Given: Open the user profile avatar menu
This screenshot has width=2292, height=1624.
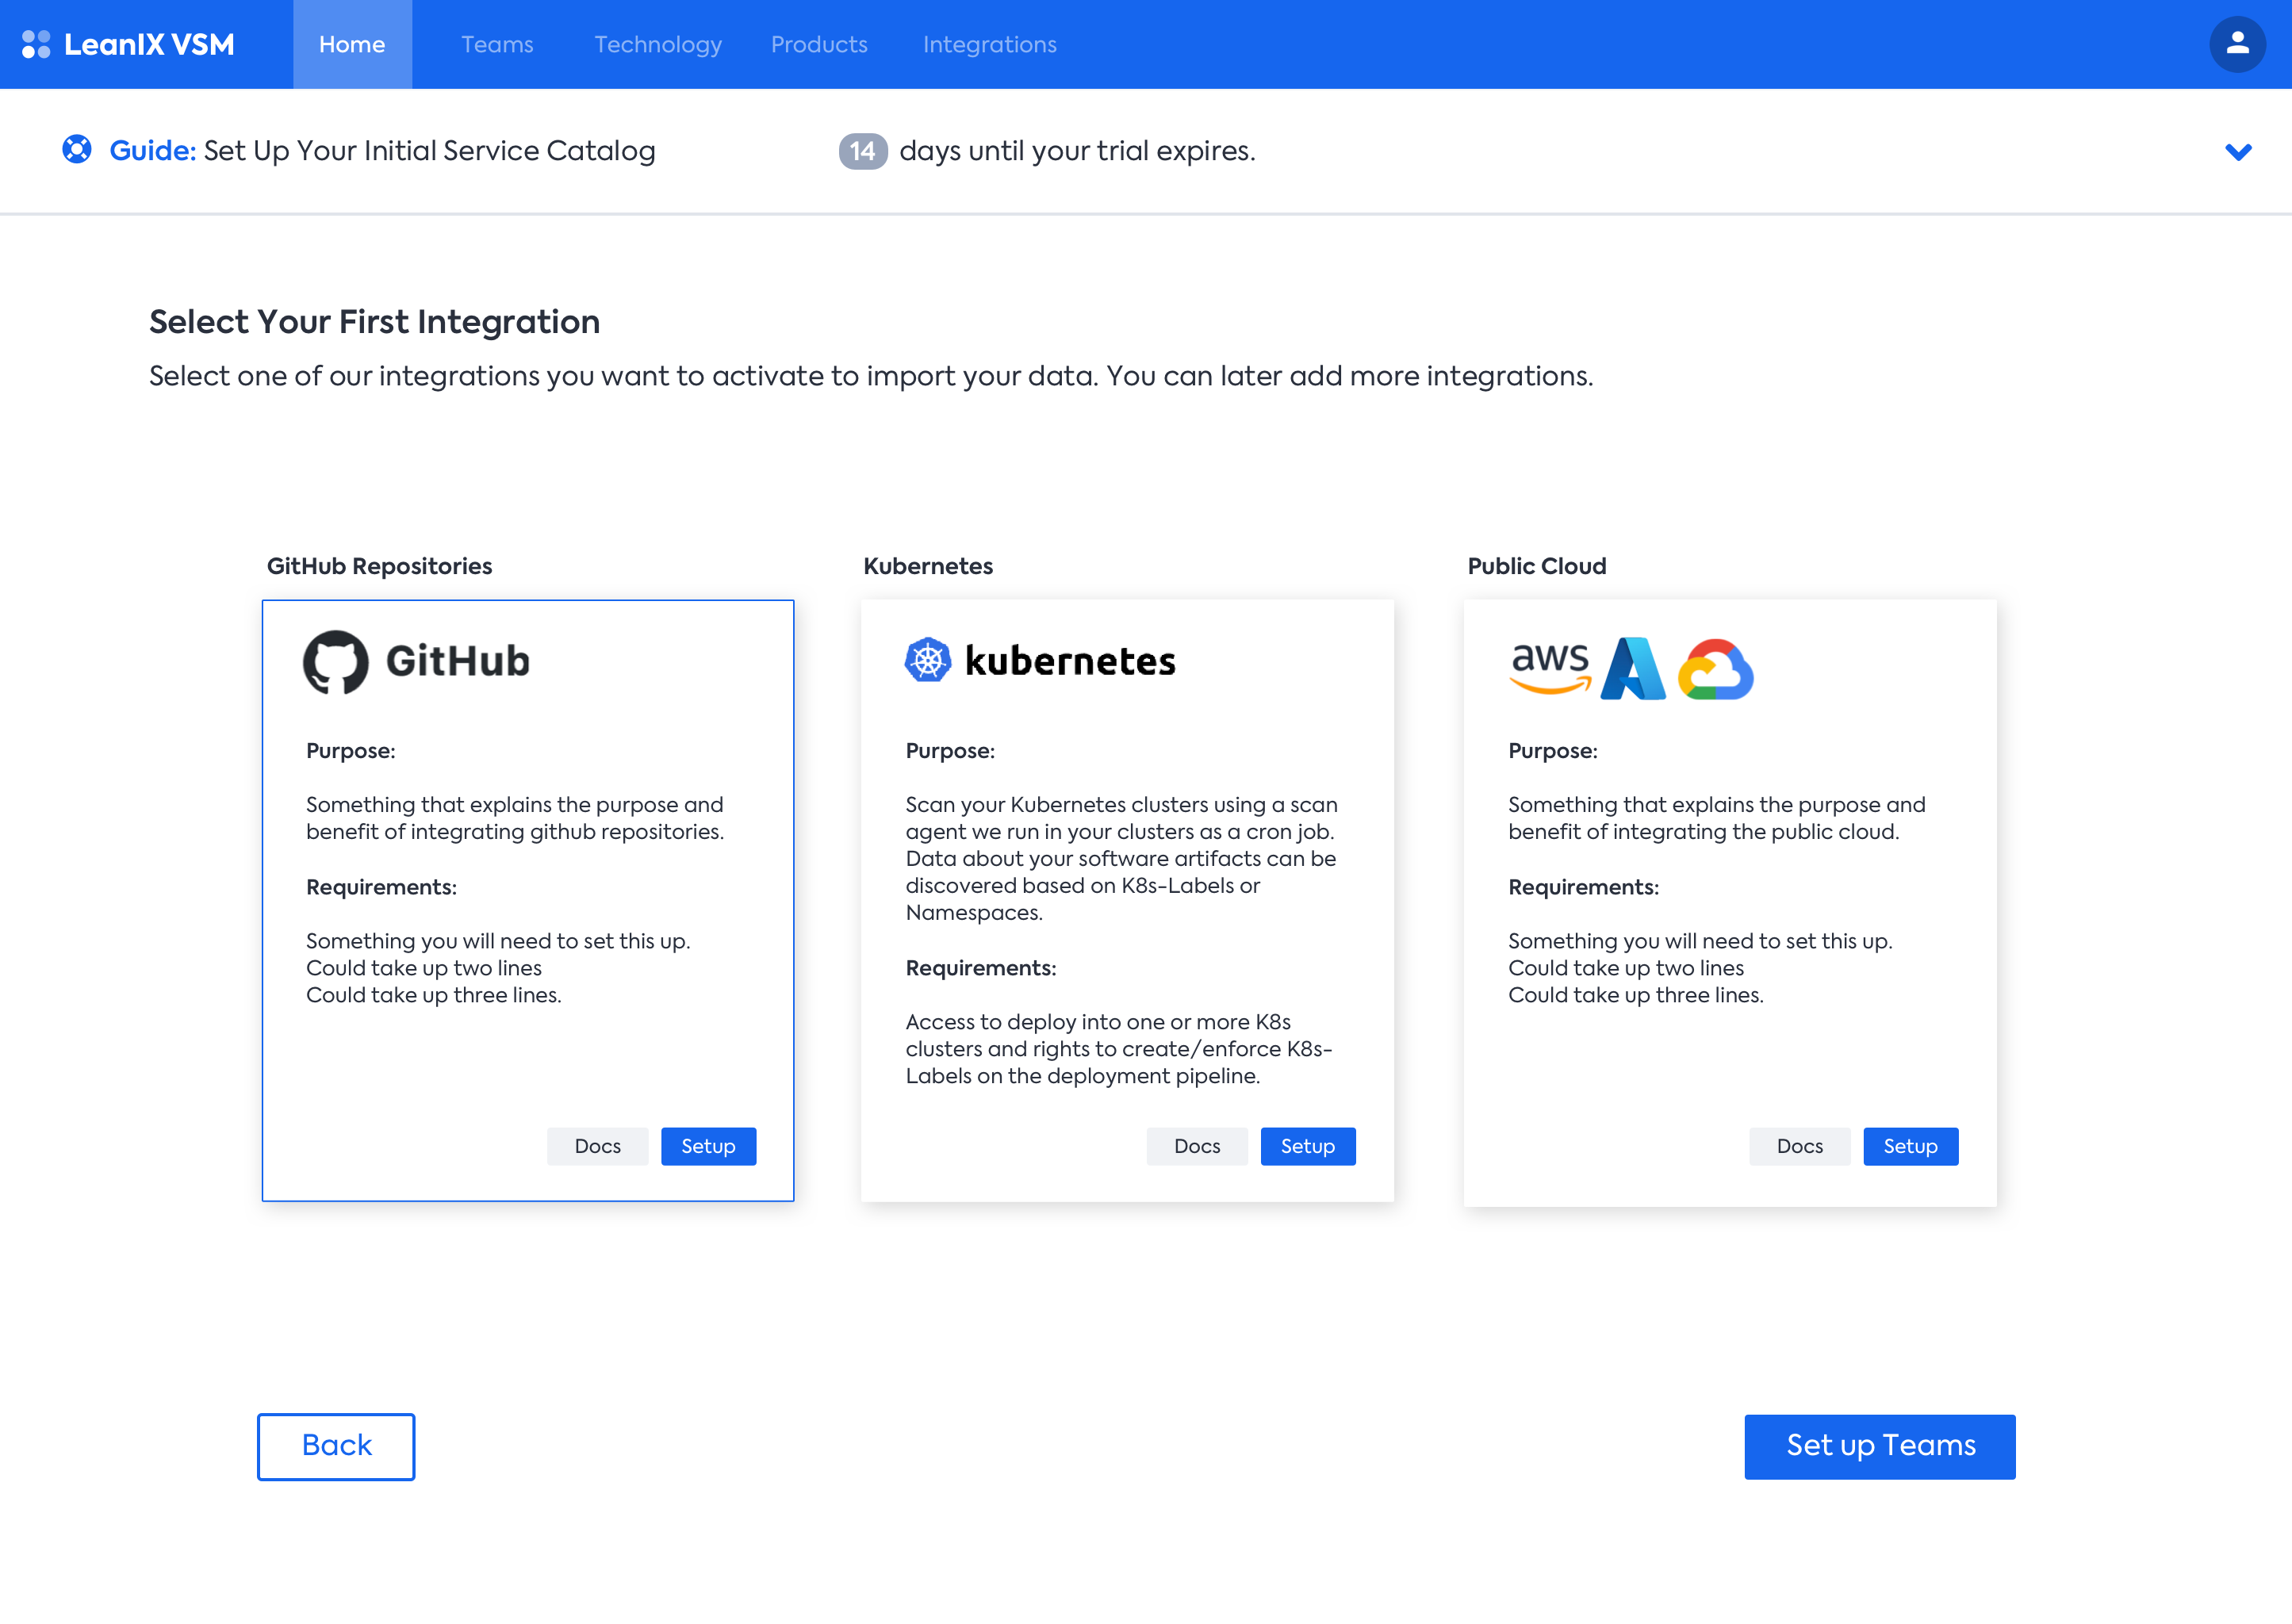Looking at the screenshot, I should pos(2237,44).
